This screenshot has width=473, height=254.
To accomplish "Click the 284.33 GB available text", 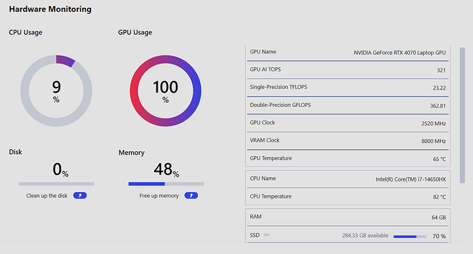I will [x=365, y=236].
